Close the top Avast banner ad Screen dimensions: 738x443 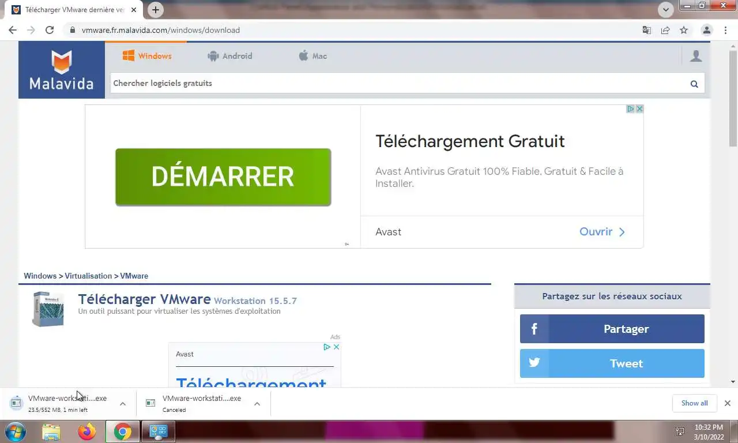click(639, 108)
